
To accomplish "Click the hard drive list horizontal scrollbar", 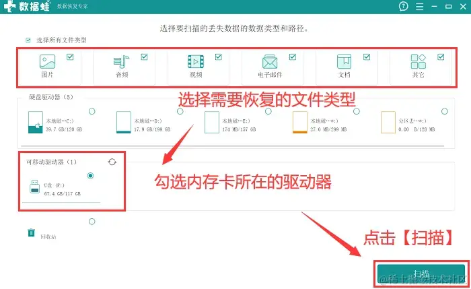I will tap(233, 146).
